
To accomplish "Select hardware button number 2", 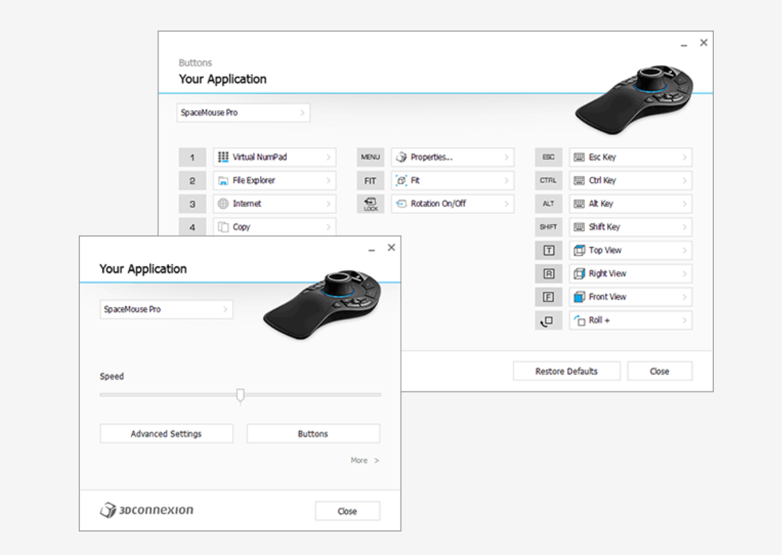I will point(192,180).
